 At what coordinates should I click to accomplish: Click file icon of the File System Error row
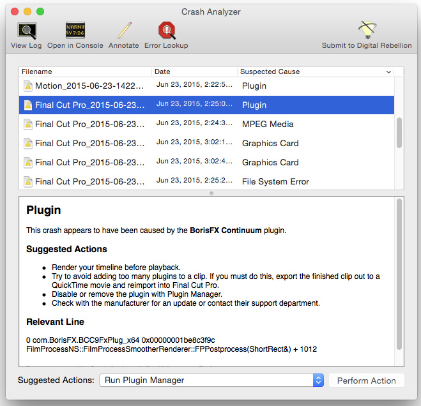click(28, 182)
